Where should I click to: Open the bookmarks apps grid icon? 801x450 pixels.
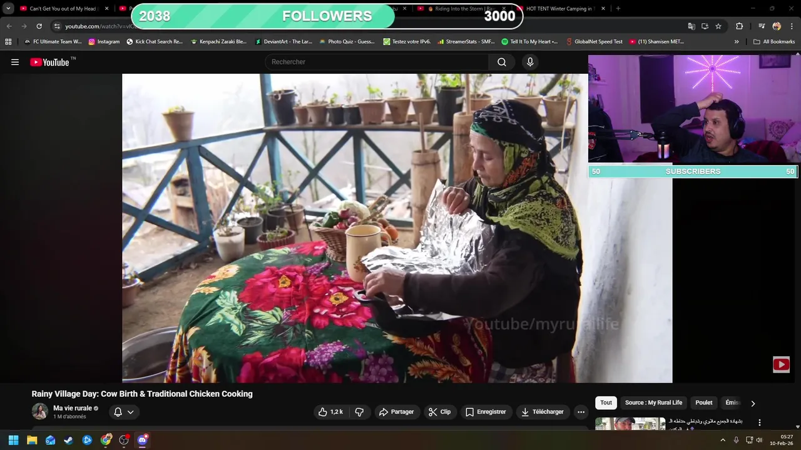8,42
